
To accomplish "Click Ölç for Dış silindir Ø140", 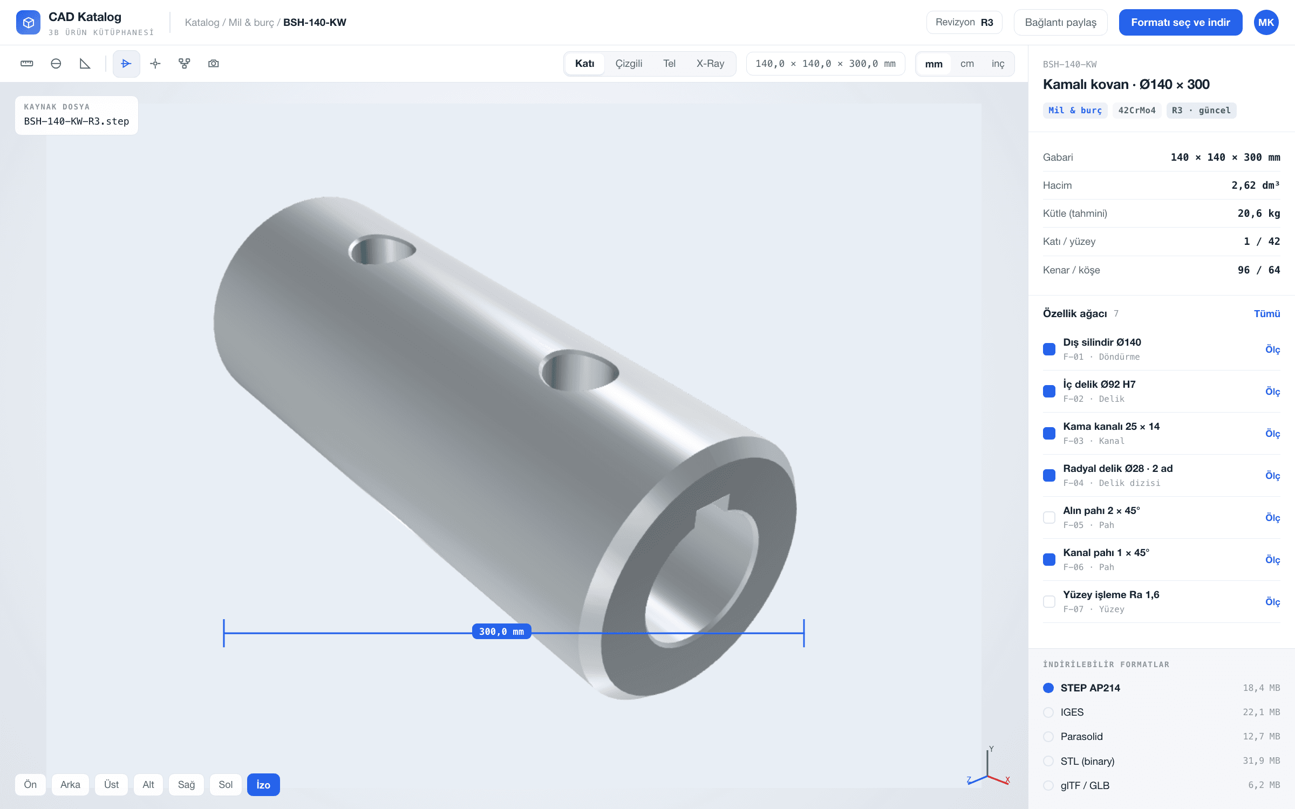I will click(x=1273, y=349).
